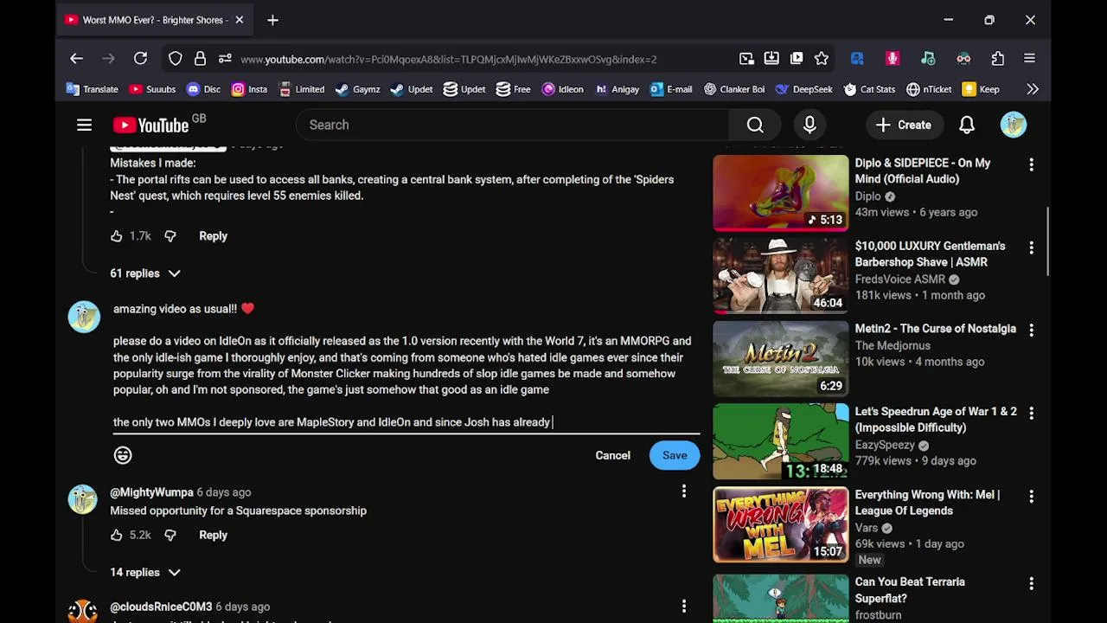The width and height of the screenshot is (1107, 623).
Task: Click the padlock site security icon
Action: pyautogui.click(x=200, y=59)
